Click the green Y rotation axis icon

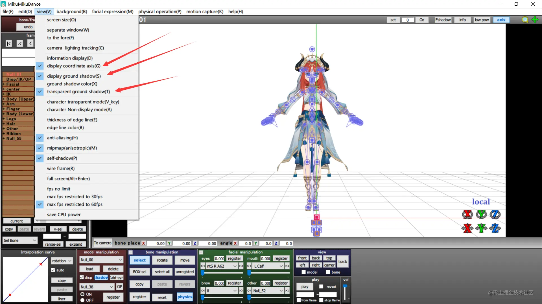click(x=482, y=214)
